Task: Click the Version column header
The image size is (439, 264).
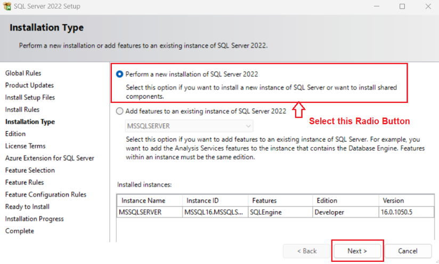Action: (407, 201)
